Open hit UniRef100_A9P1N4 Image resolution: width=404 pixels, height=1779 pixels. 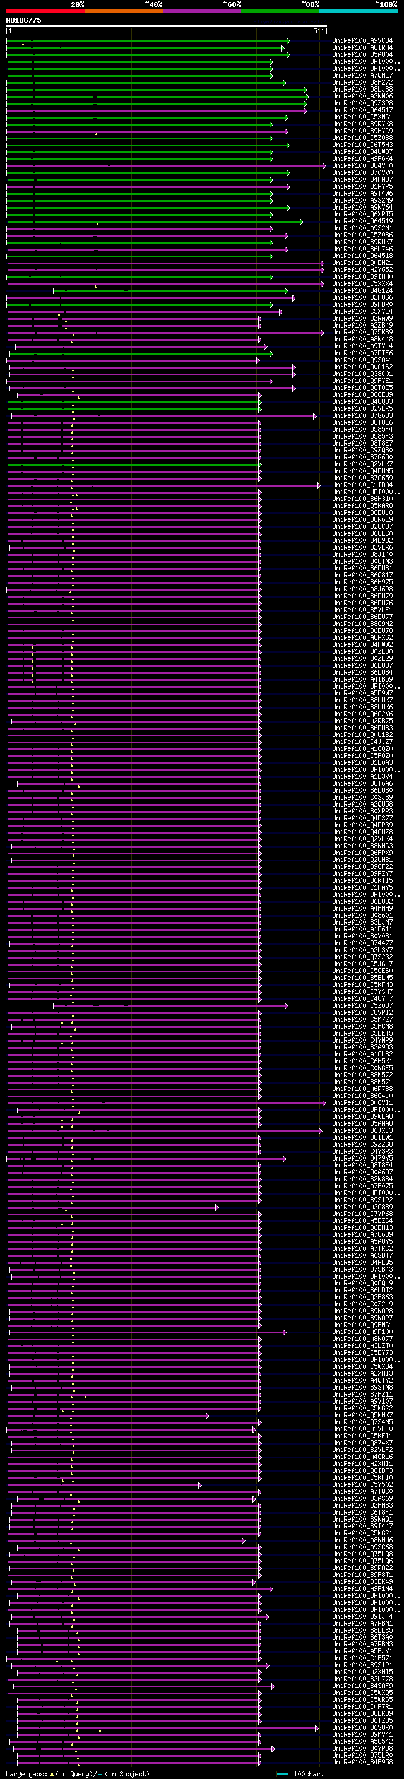point(362,1589)
